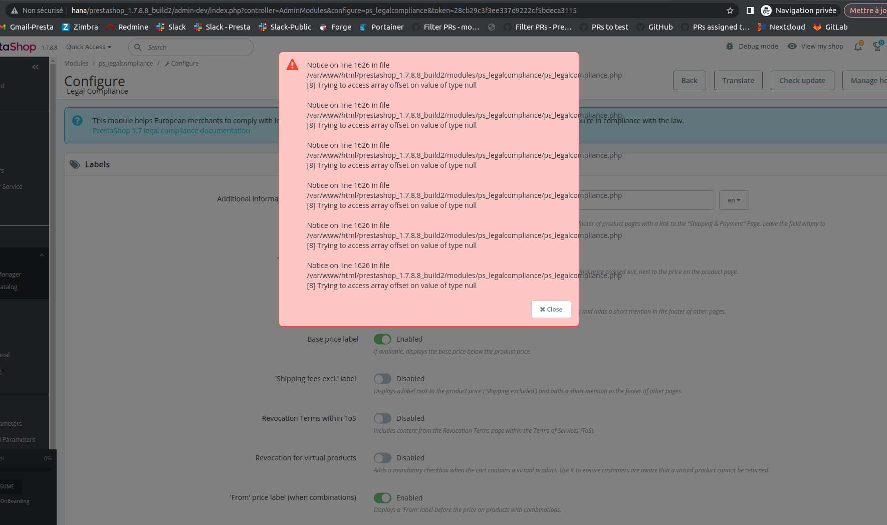Click the search magnifier in the admin search bar
Viewport: 887px width, 525px height.
coord(138,47)
